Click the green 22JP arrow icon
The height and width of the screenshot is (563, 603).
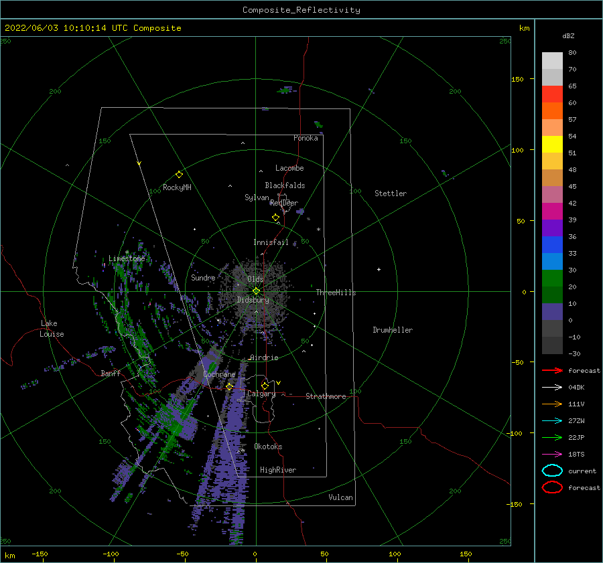(552, 437)
